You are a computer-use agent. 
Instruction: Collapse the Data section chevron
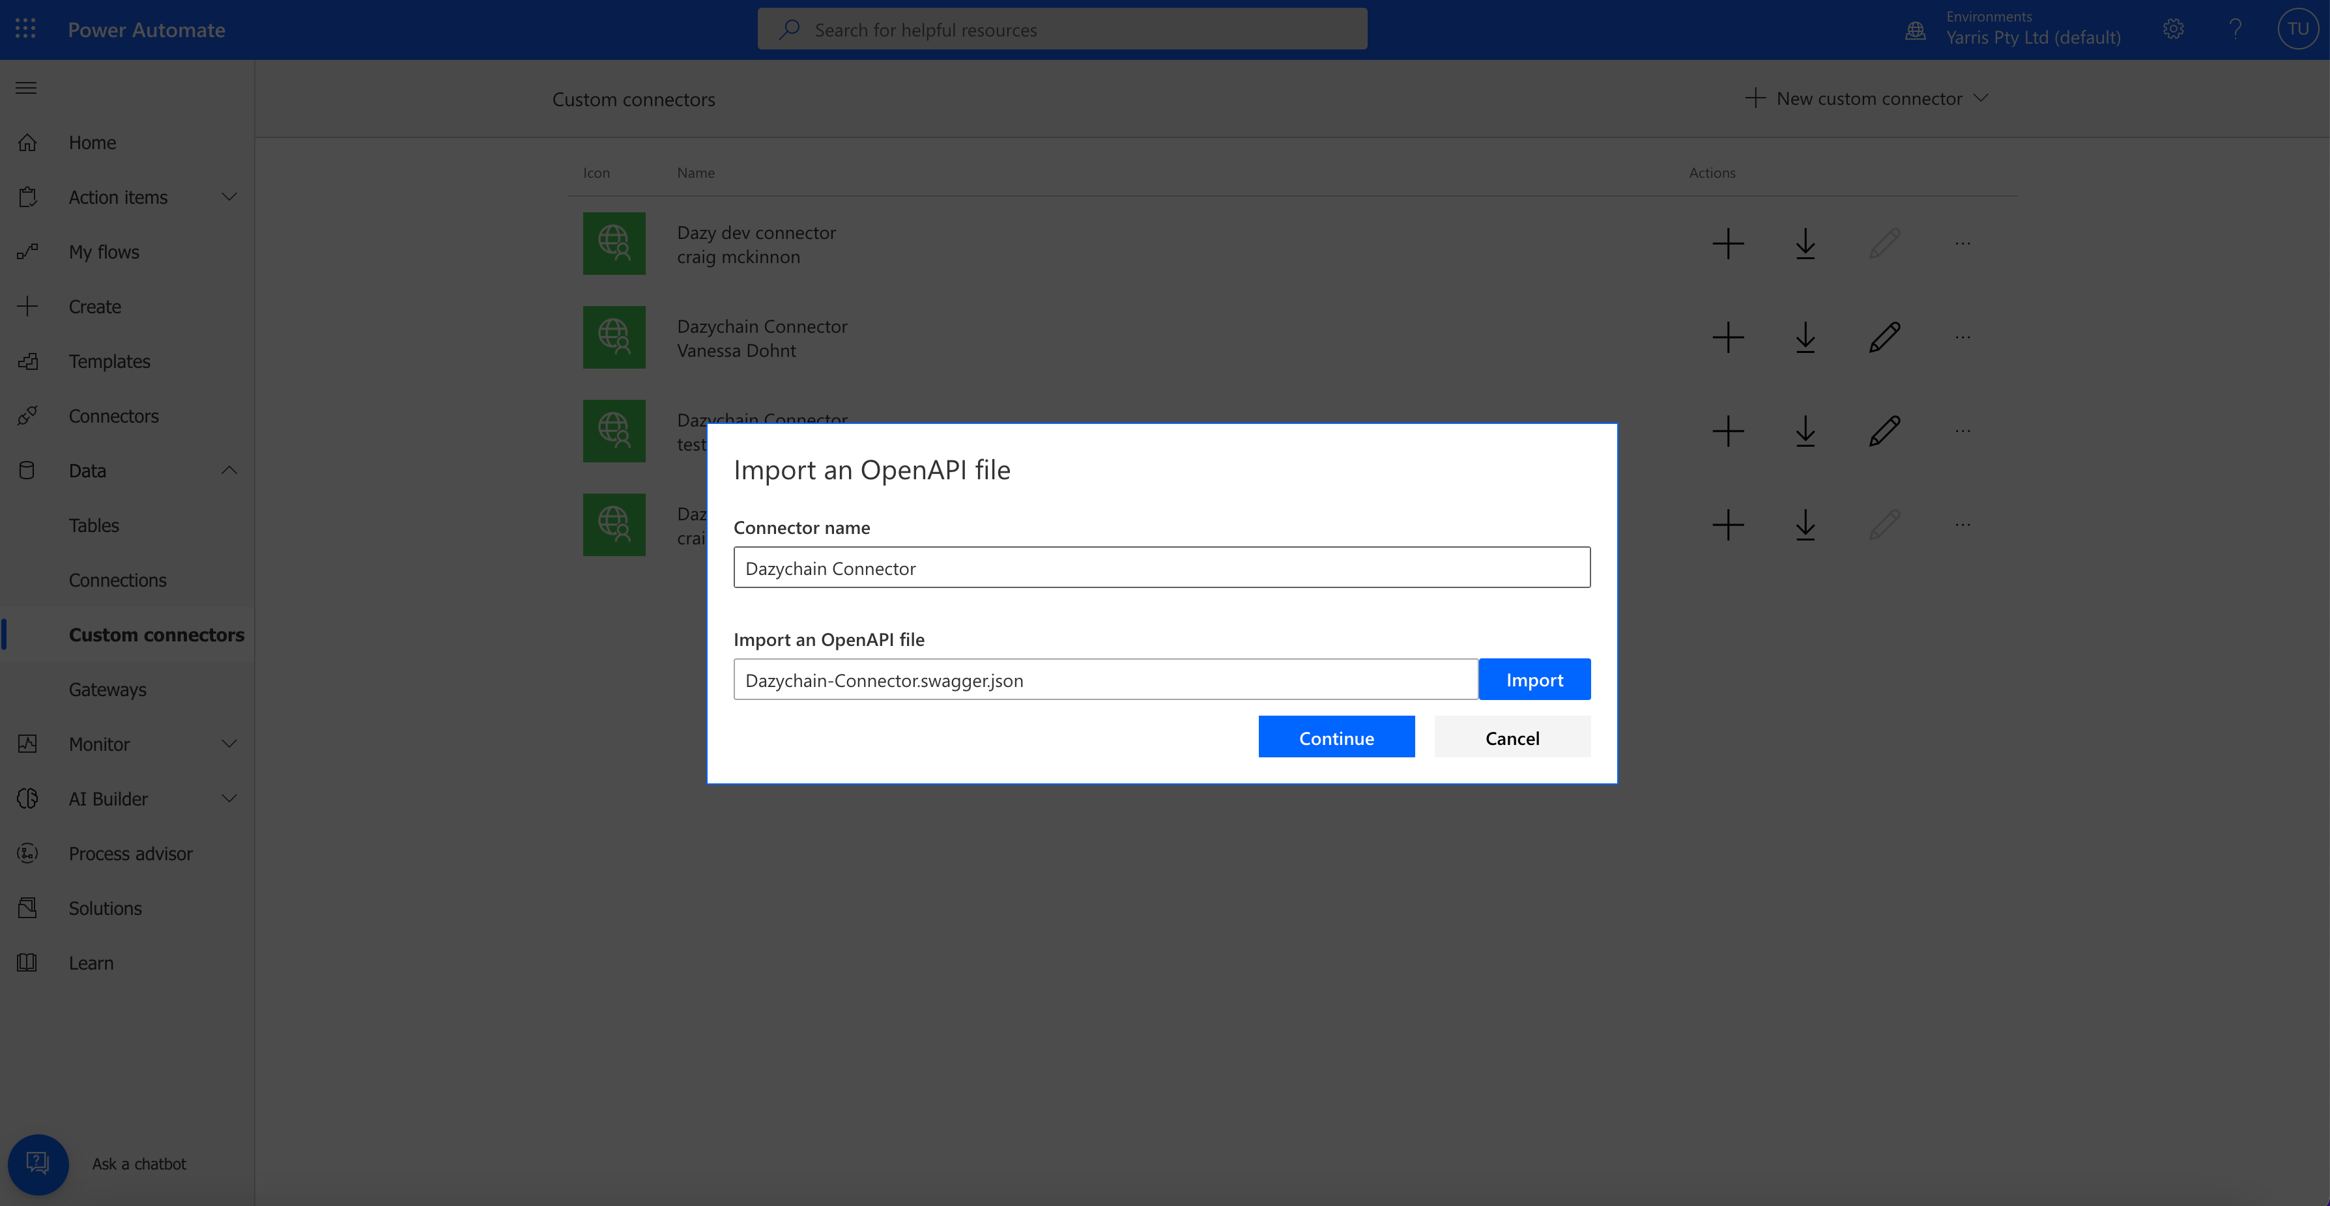229,470
